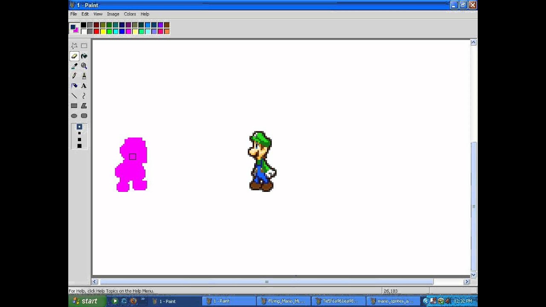Click the magenta silhouette on the canvas
Screen dimensions: 546x307
coord(131,165)
